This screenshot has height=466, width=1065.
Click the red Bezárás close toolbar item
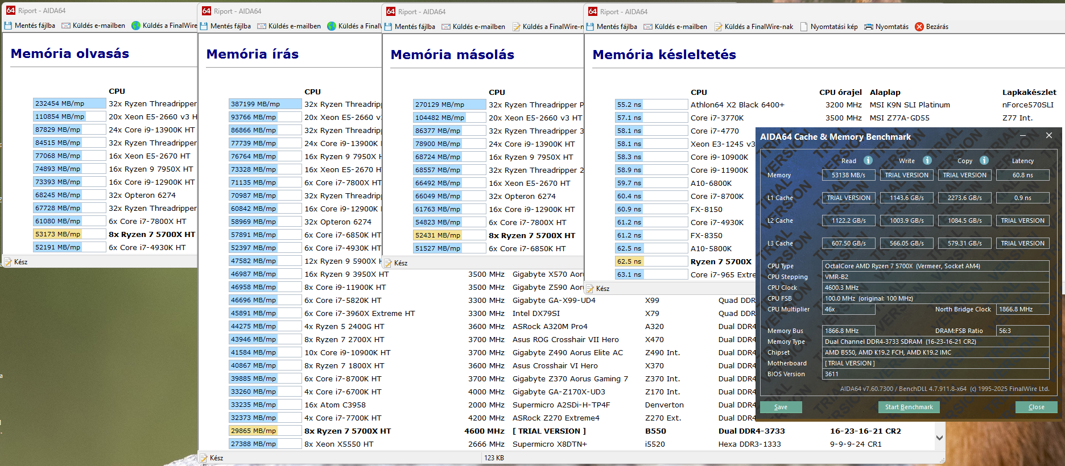(x=931, y=27)
